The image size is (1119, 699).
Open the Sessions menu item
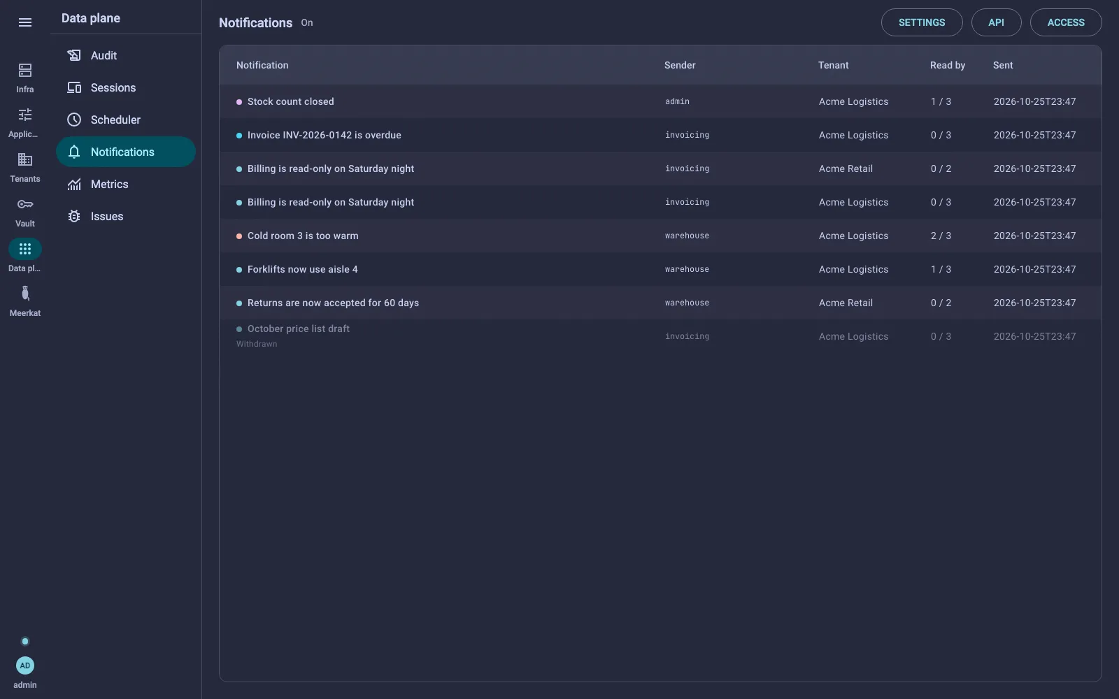126,87
